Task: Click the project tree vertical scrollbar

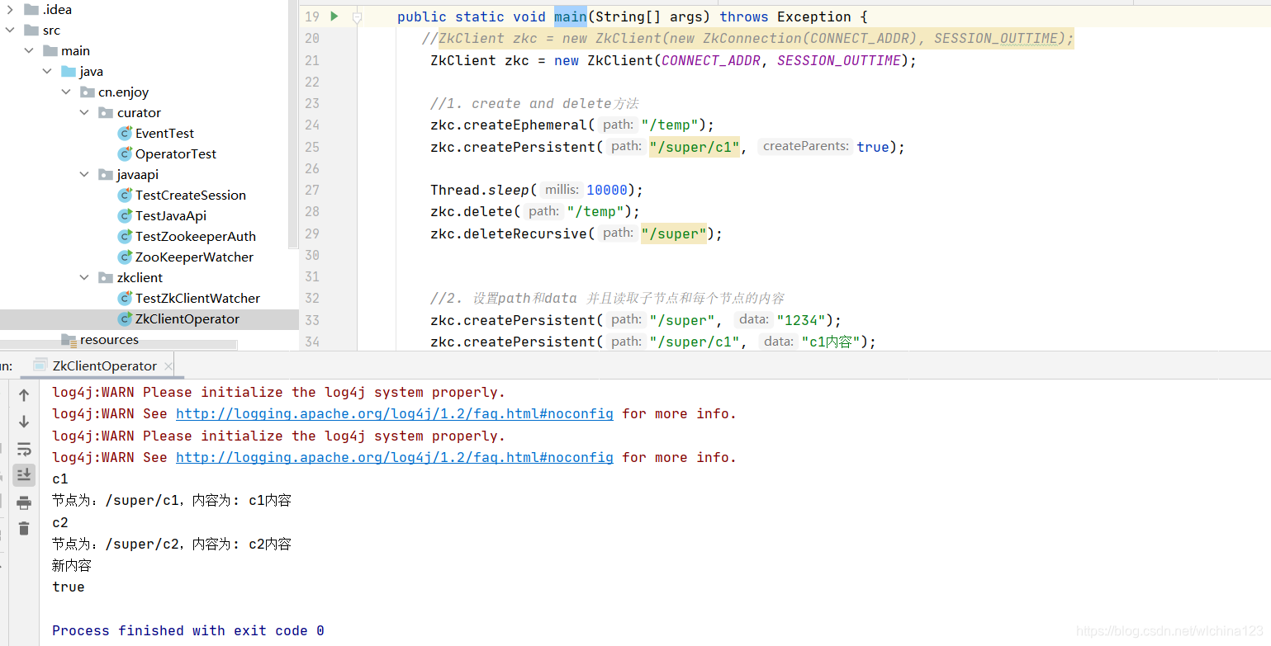Action: [x=293, y=124]
